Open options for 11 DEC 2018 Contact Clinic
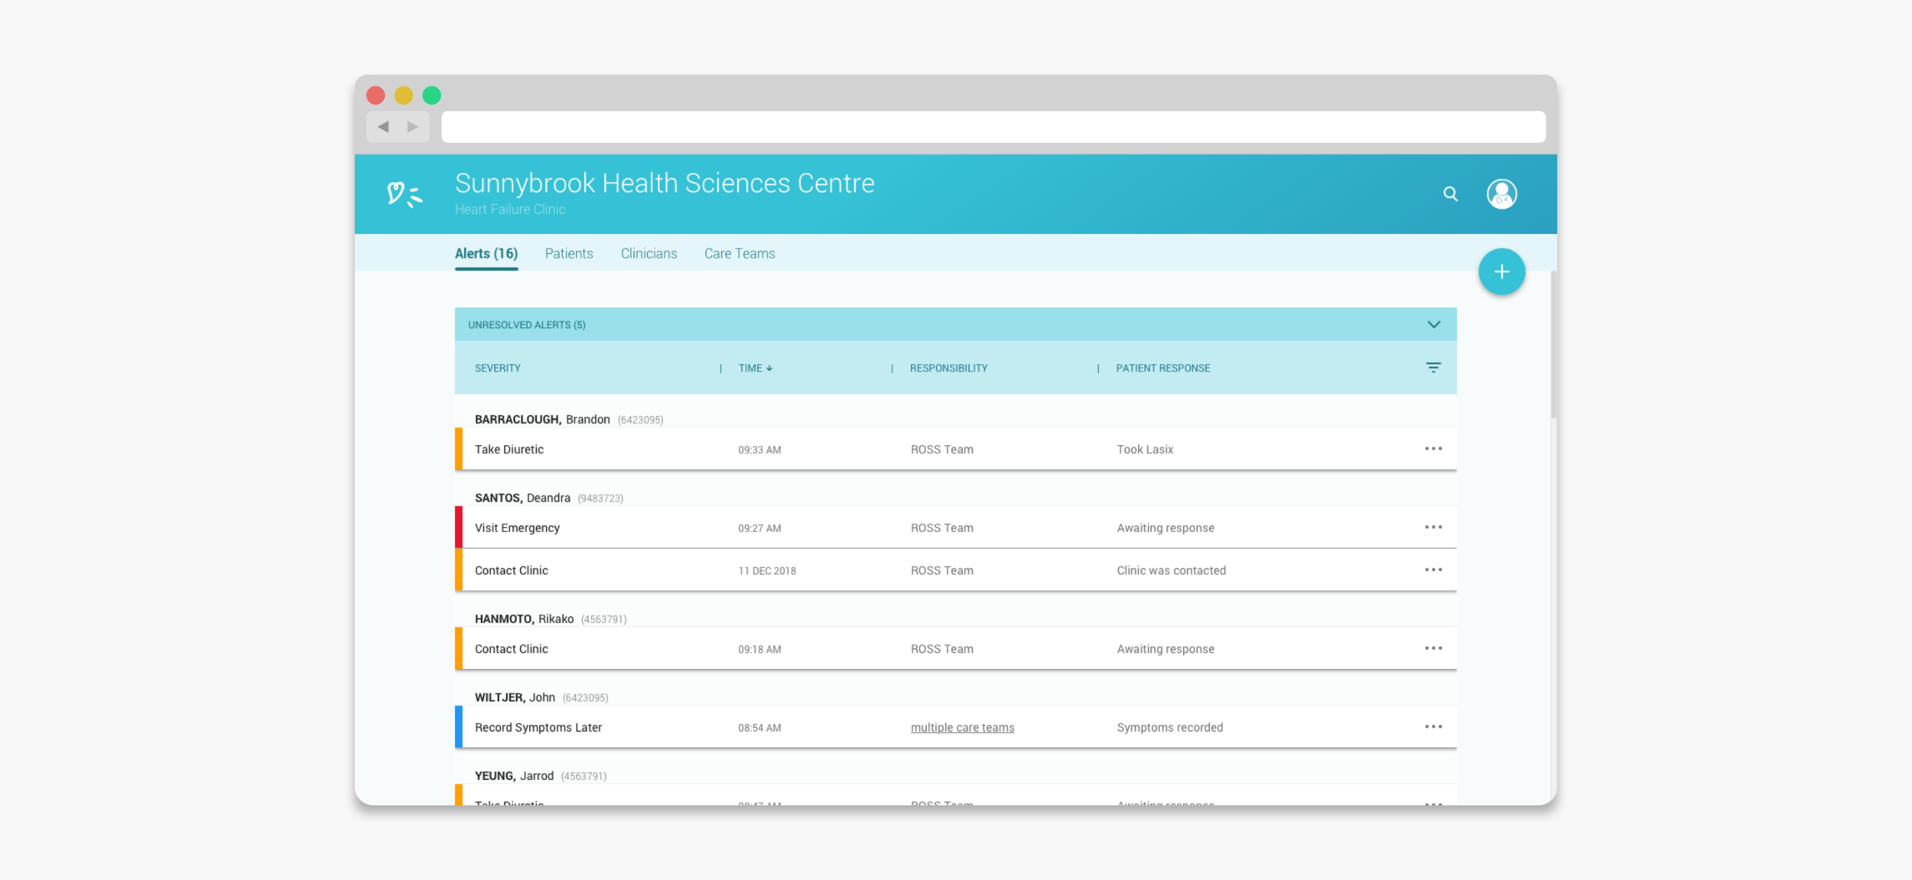 1433,570
